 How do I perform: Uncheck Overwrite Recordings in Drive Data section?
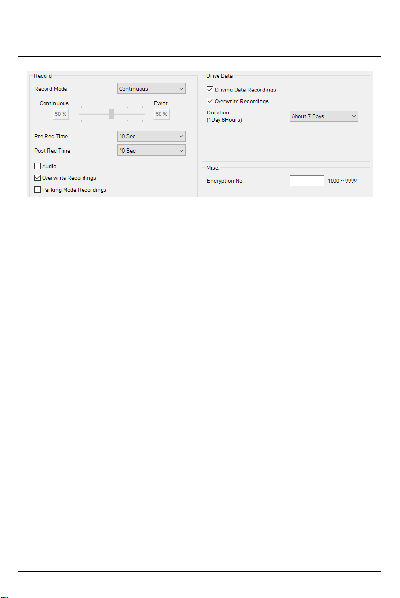(210, 101)
